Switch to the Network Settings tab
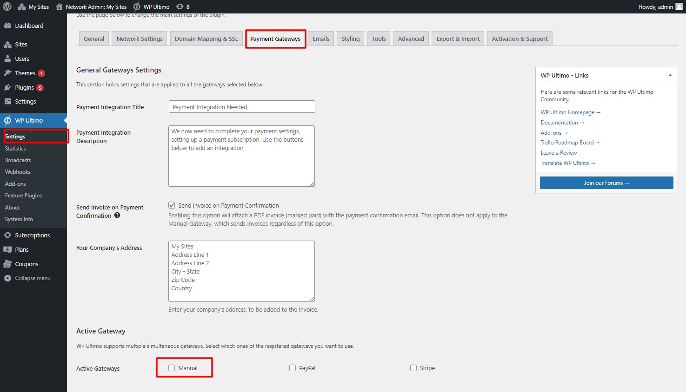This screenshot has height=392, width=686. point(140,39)
